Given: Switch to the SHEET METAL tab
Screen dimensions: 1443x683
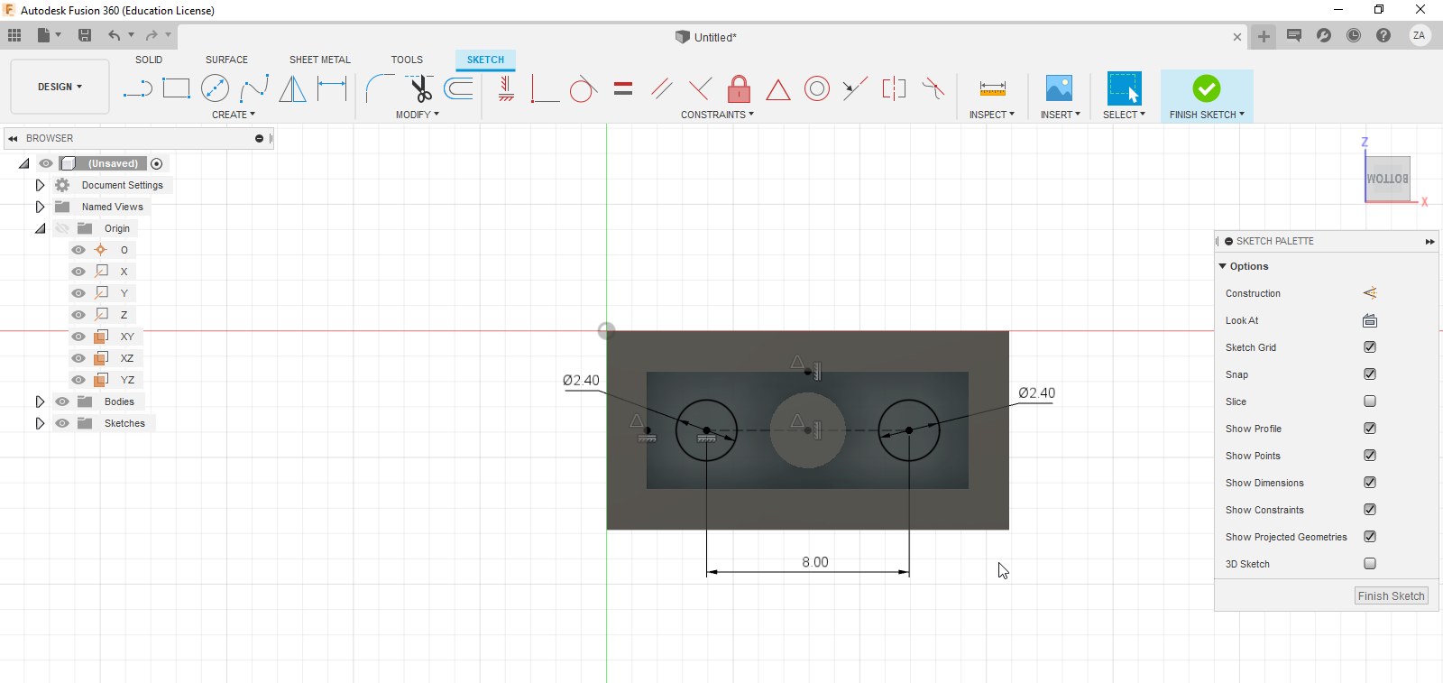Looking at the screenshot, I should 320,60.
